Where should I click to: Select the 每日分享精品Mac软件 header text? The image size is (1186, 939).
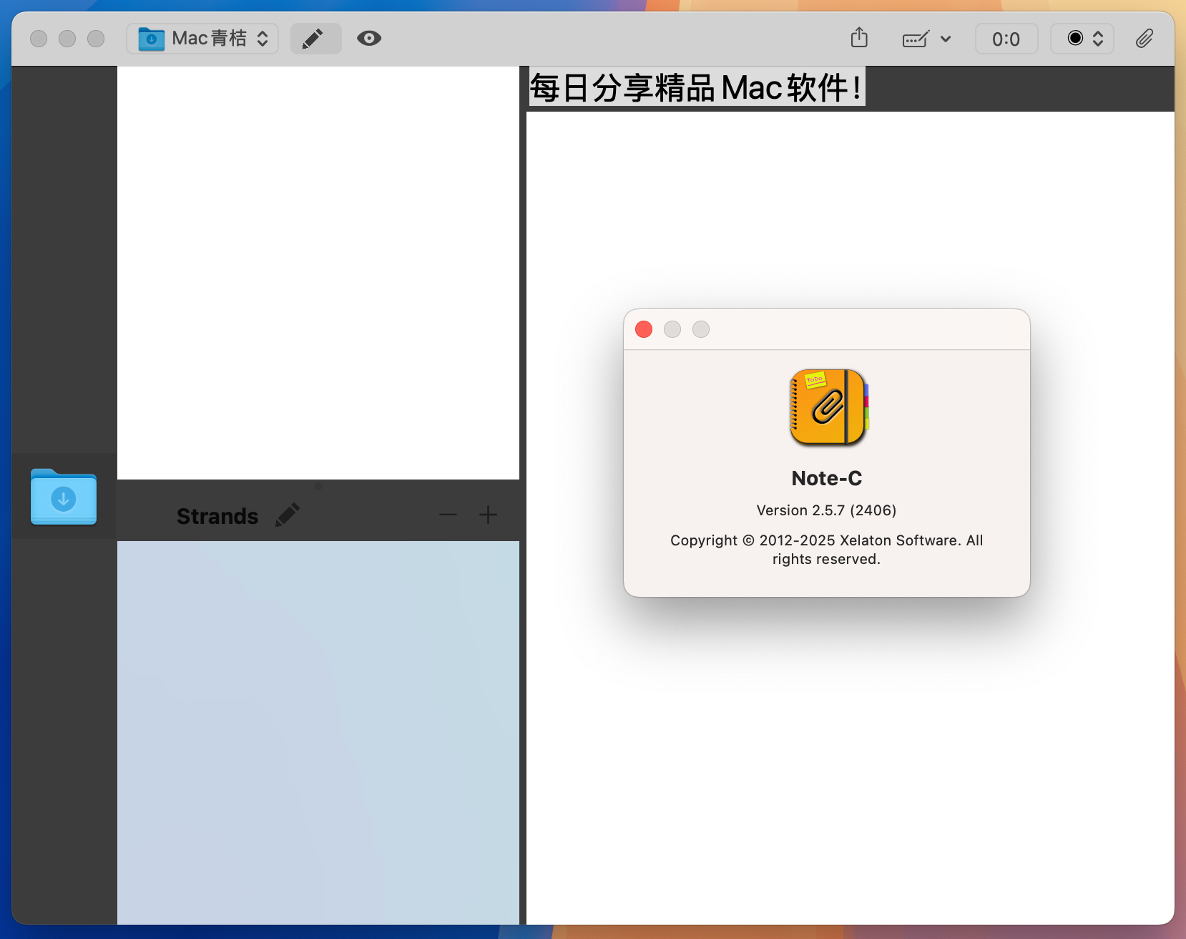point(695,87)
